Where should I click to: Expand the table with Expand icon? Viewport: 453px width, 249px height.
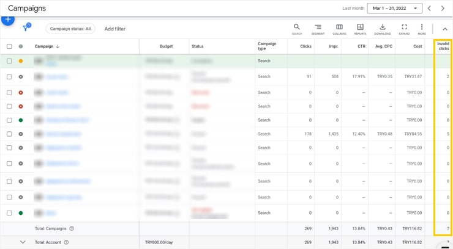point(404,28)
